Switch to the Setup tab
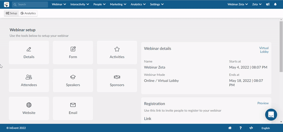 pos(11,13)
